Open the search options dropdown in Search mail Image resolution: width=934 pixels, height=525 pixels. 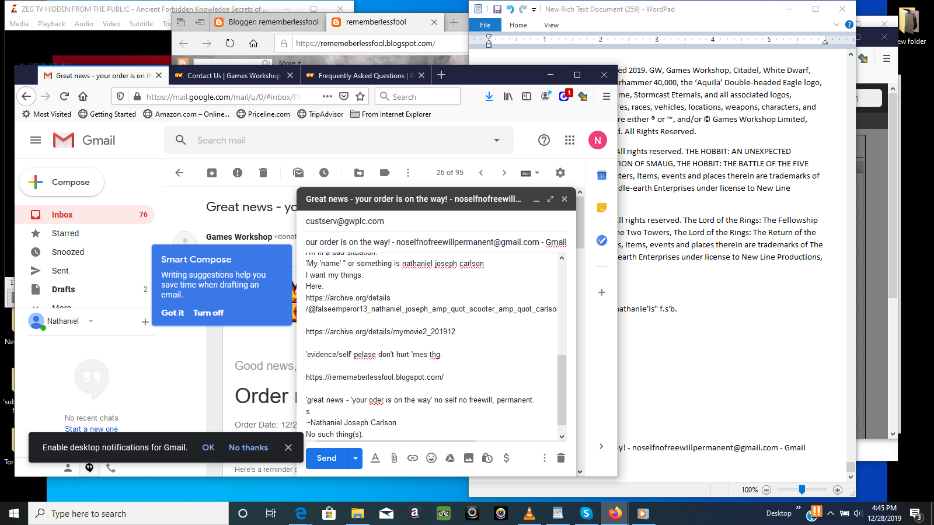tap(497, 140)
